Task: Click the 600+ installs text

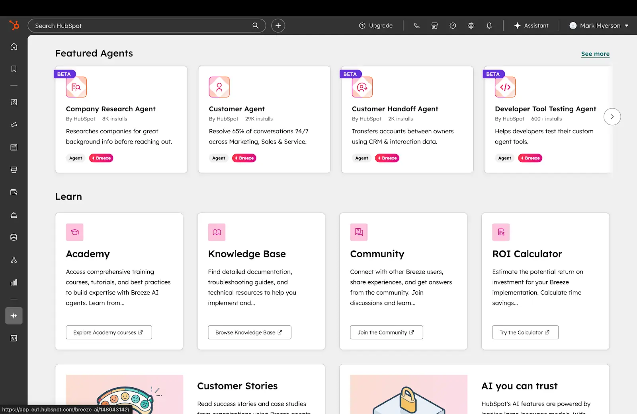Action: (547, 119)
